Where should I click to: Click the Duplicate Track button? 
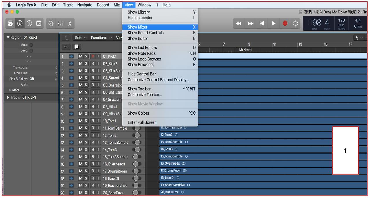[77, 47]
